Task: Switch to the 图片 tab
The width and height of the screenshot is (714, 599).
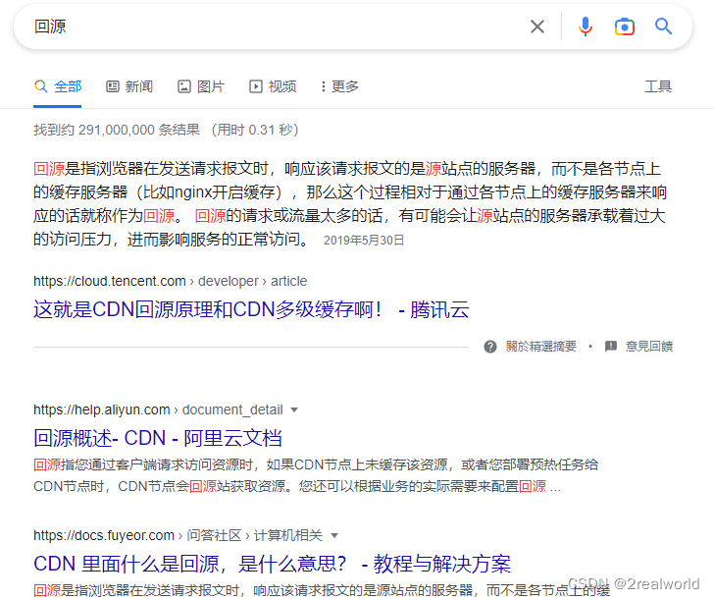Action: pyautogui.click(x=201, y=86)
